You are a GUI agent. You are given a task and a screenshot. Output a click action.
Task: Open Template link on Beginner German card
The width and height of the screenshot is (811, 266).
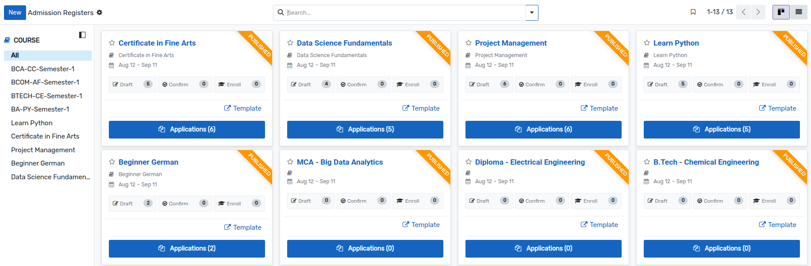click(242, 227)
